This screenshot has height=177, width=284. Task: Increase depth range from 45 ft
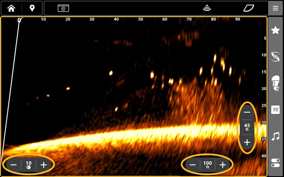click(x=247, y=143)
